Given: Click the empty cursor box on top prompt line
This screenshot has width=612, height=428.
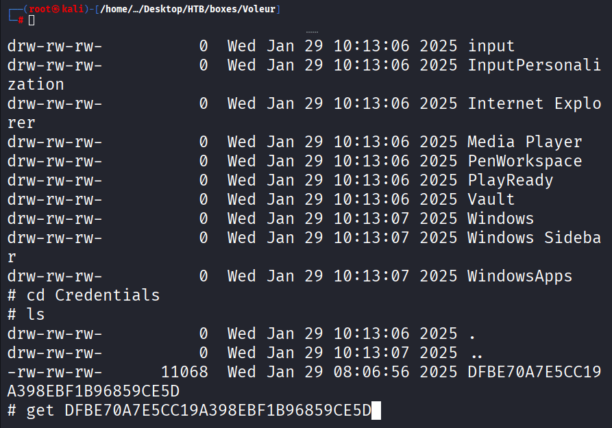Looking at the screenshot, I should tap(32, 20).
